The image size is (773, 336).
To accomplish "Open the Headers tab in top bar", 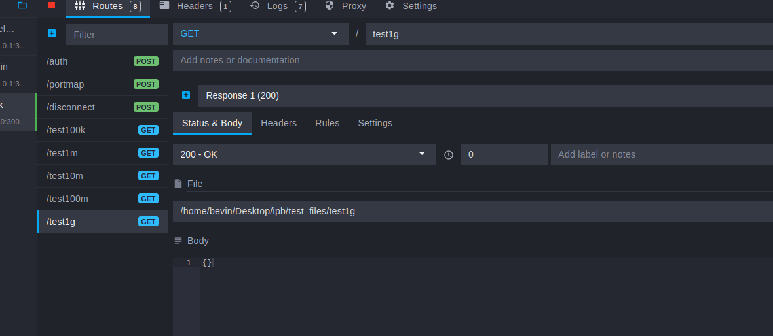I will 195,7.
